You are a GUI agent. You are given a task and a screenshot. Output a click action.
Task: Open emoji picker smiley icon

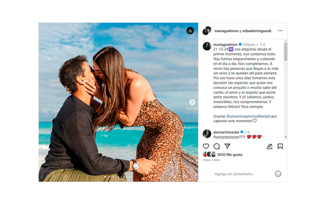tap(278, 174)
